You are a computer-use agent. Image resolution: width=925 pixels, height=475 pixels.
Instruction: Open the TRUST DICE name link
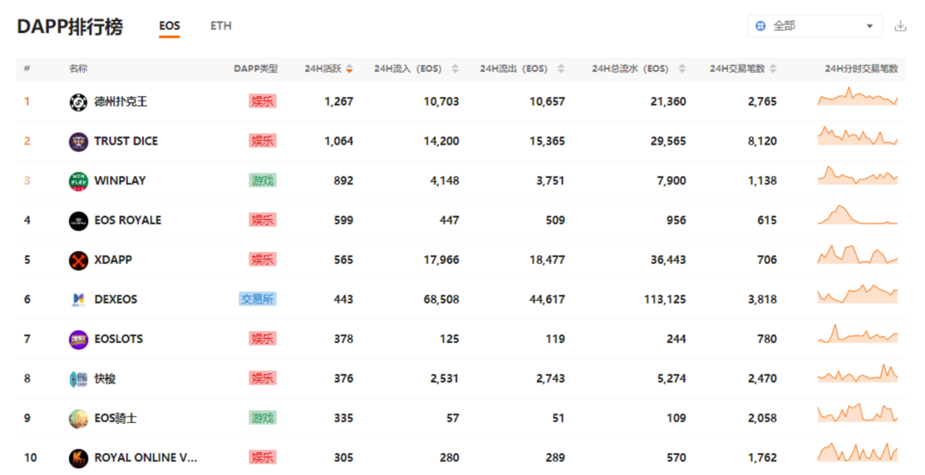[126, 141]
